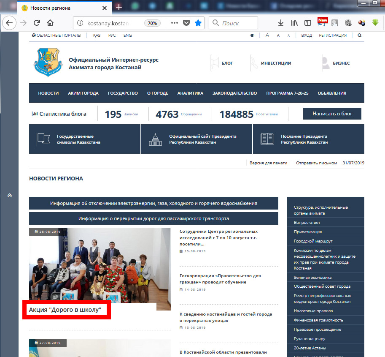The width and height of the screenshot is (385, 357).
Task: Open page actions three-dots menu
Action: click(174, 23)
